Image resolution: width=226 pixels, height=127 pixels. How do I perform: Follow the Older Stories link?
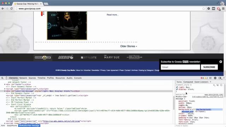[x=129, y=46]
